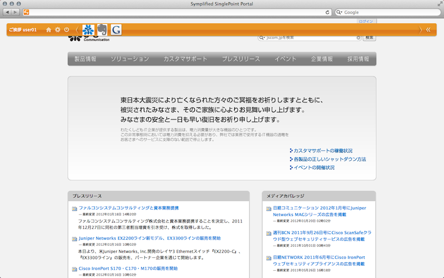Open the blue flower app icon

[x=88, y=30]
